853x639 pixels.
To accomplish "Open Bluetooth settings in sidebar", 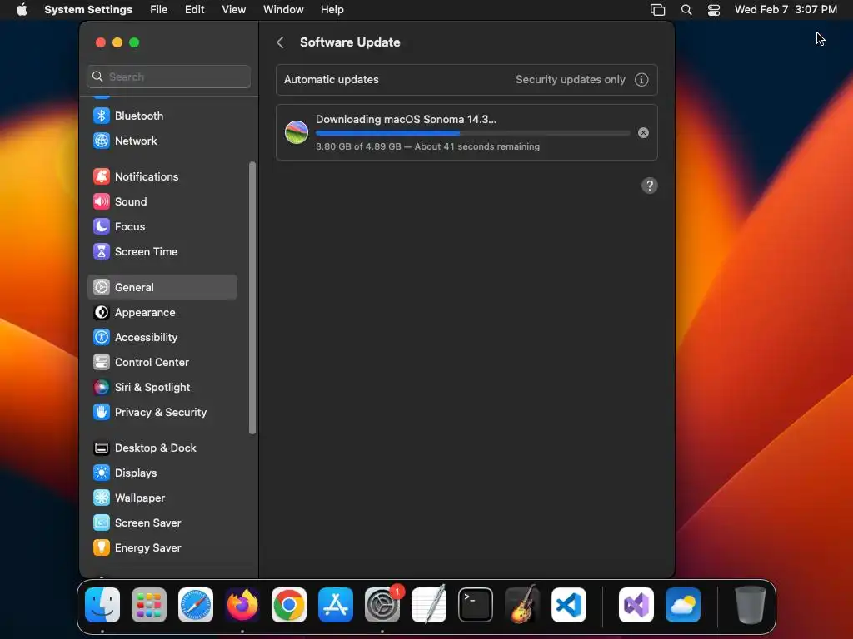I will (162, 116).
